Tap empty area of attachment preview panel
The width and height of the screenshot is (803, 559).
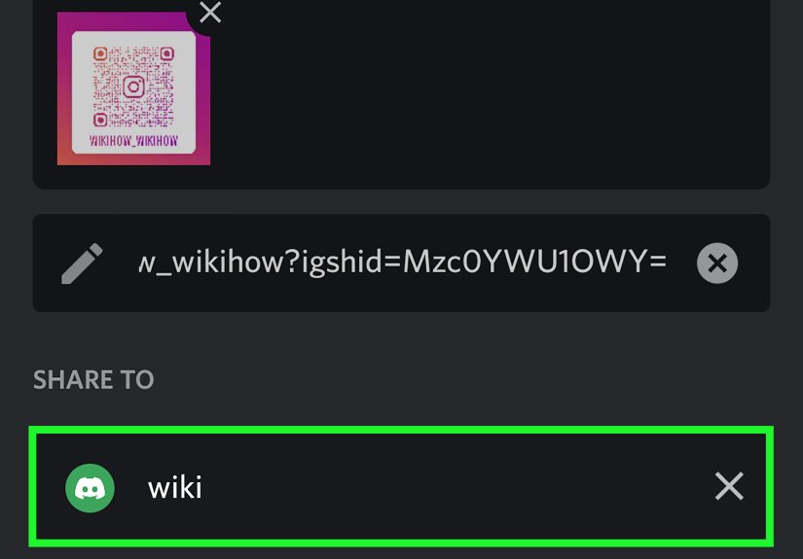[x=487, y=92]
